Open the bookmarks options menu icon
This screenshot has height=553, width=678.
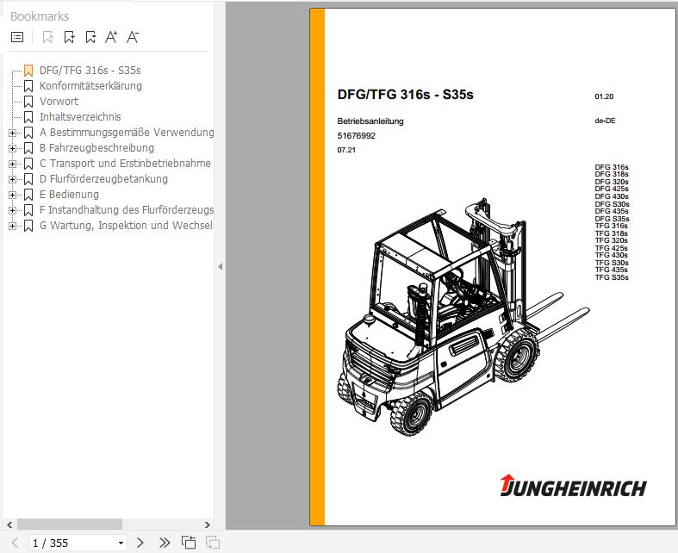[x=17, y=37]
